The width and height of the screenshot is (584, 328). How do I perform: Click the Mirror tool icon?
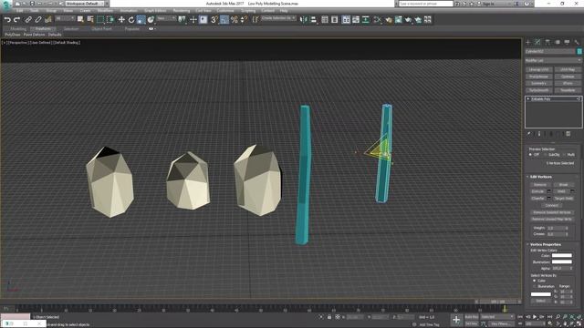[x=304, y=20]
